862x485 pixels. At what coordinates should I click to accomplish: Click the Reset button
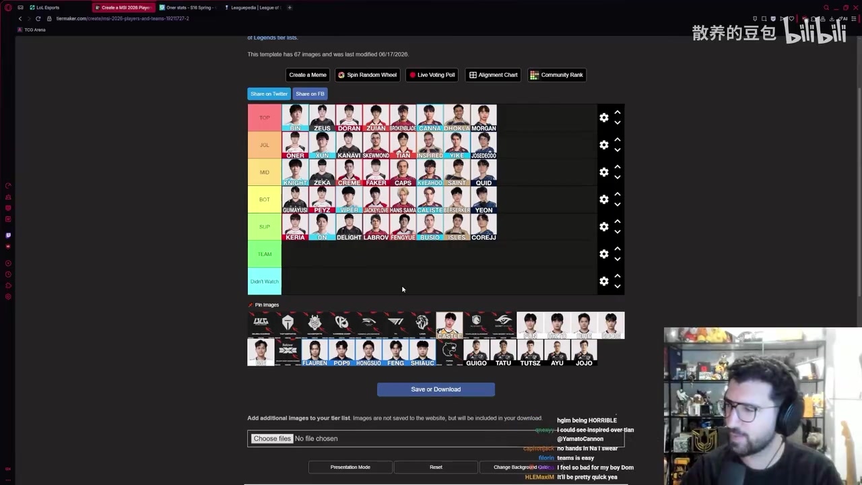436,467
